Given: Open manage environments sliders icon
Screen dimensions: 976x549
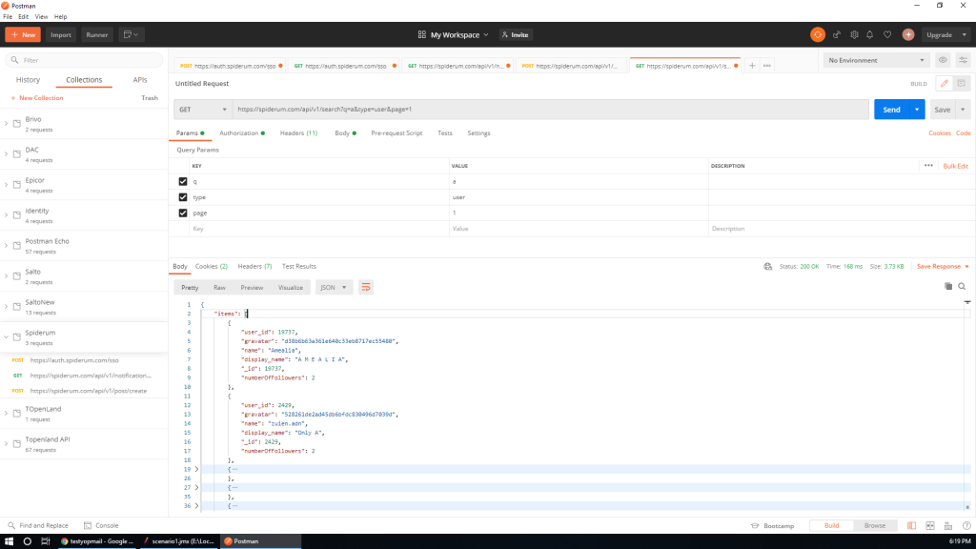Looking at the screenshot, I should pyautogui.click(x=963, y=60).
